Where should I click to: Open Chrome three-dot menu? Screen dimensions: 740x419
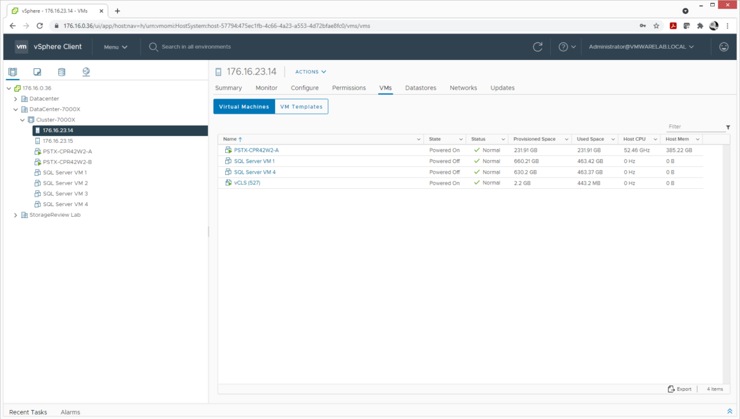click(x=727, y=26)
